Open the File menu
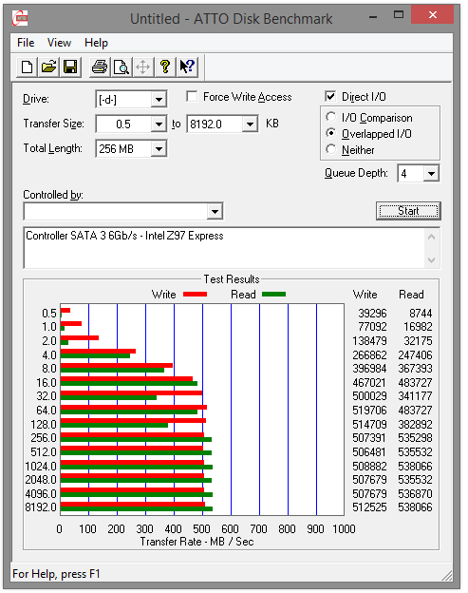 click(x=26, y=43)
